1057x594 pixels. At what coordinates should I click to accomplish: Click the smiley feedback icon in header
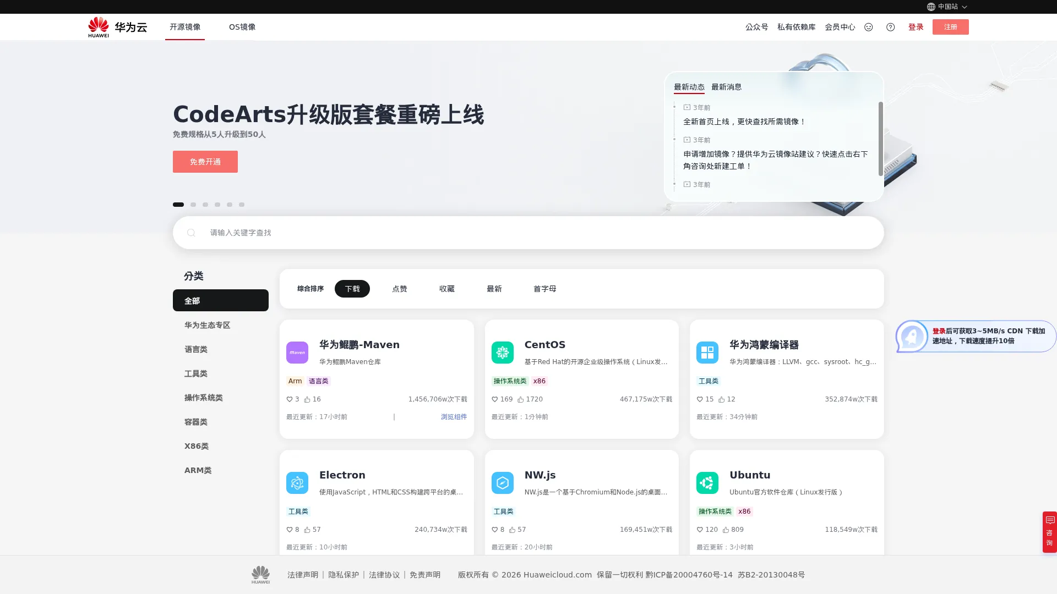click(869, 27)
